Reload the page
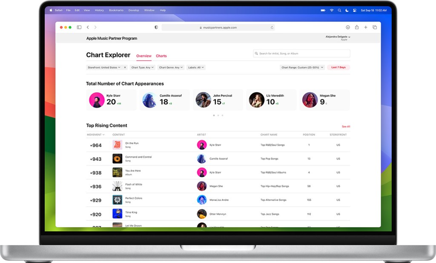The height and width of the screenshot is (263, 436). point(272,28)
